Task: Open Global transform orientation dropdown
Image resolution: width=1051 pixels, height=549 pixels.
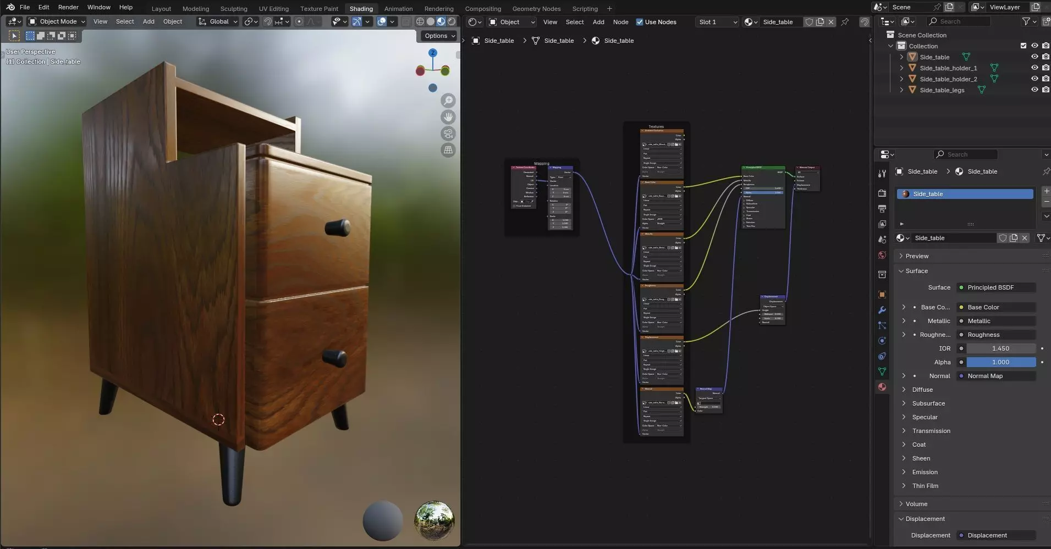Action: pyautogui.click(x=218, y=21)
